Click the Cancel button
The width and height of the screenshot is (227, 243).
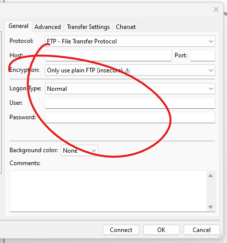pos(202,230)
